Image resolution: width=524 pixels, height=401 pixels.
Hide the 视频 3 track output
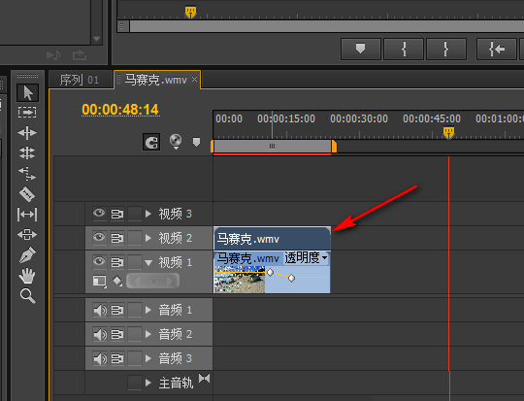point(99,213)
